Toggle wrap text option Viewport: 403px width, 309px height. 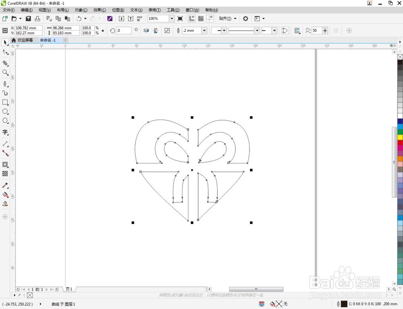[297, 31]
